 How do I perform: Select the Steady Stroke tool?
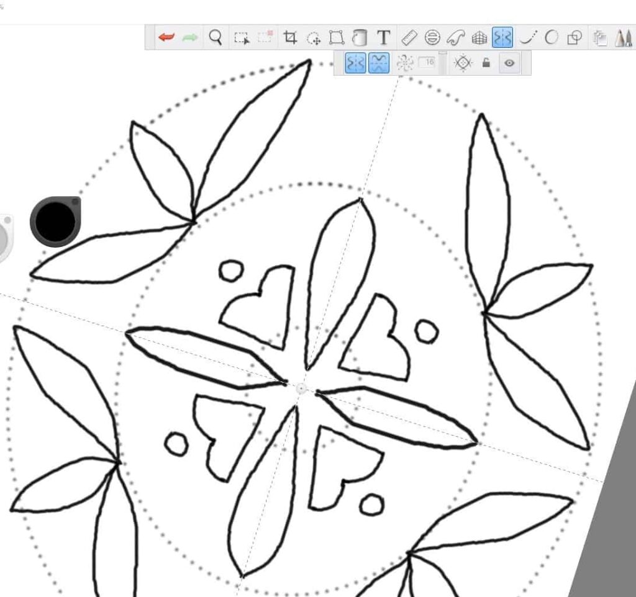(529, 37)
